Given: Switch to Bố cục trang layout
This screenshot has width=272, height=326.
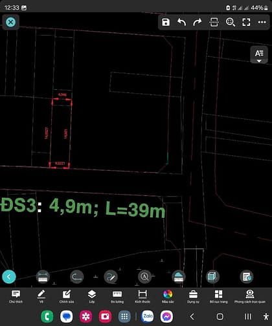Looking at the screenshot, I should click(x=218, y=297).
